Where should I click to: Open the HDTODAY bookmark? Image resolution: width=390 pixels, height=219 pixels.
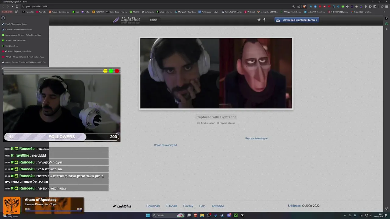(98, 12)
